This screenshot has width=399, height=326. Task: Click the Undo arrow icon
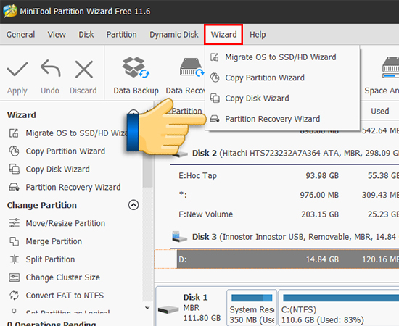50,69
